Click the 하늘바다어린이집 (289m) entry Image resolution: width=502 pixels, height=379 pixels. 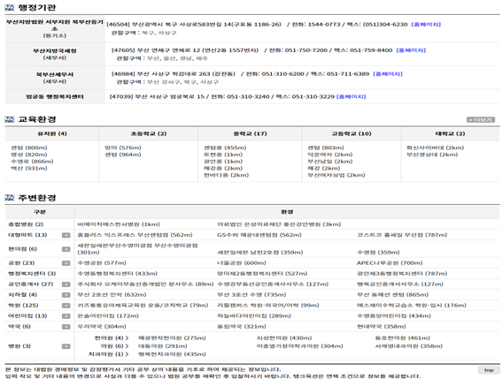click(254, 315)
